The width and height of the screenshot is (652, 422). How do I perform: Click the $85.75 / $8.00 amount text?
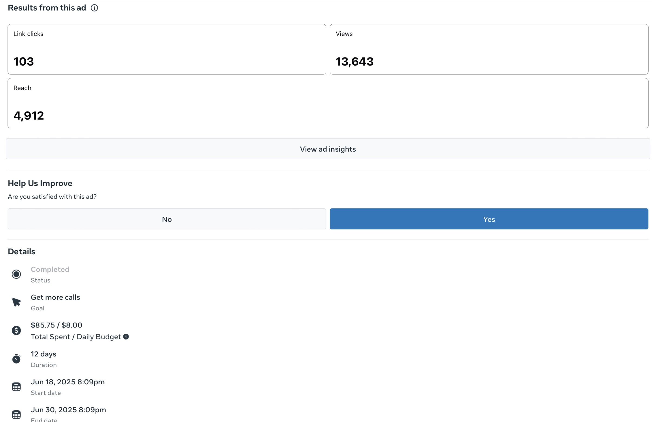(x=56, y=325)
